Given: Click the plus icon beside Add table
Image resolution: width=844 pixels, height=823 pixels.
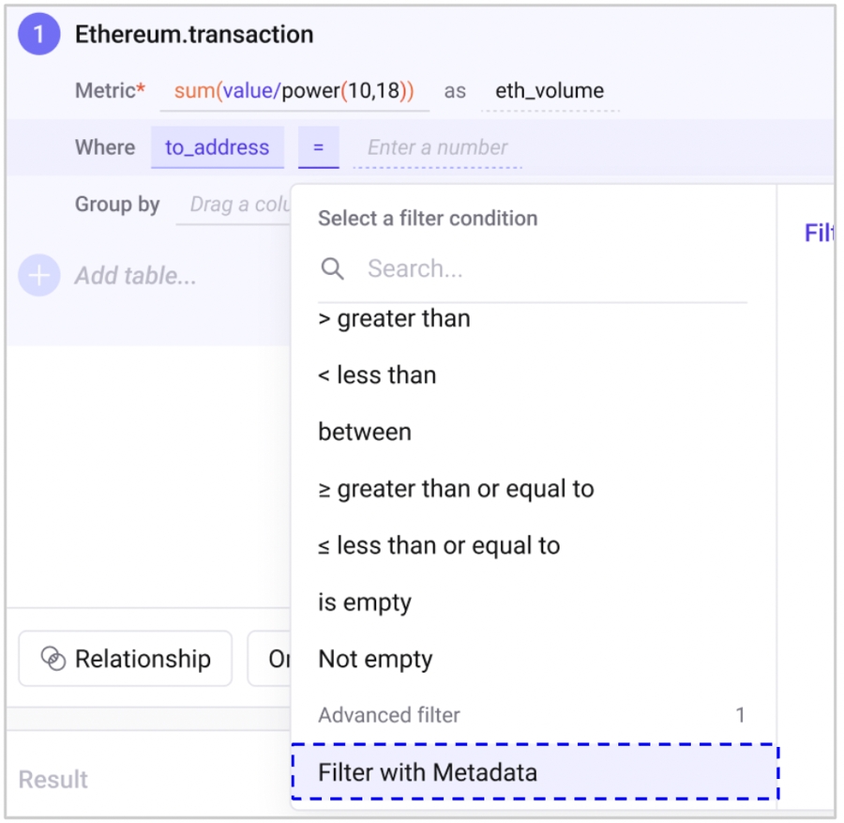Looking at the screenshot, I should pos(39,276).
